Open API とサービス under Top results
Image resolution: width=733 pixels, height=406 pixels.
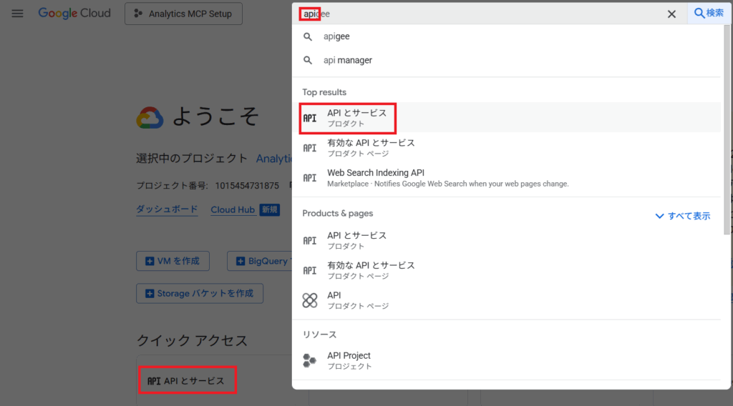coord(356,118)
